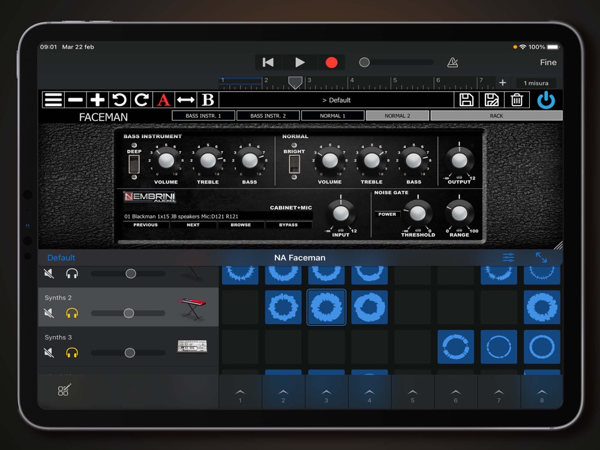Switch to the BASS INSTR. 1 tab
This screenshot has height=450, width=600.
click(x=203, y=116)
